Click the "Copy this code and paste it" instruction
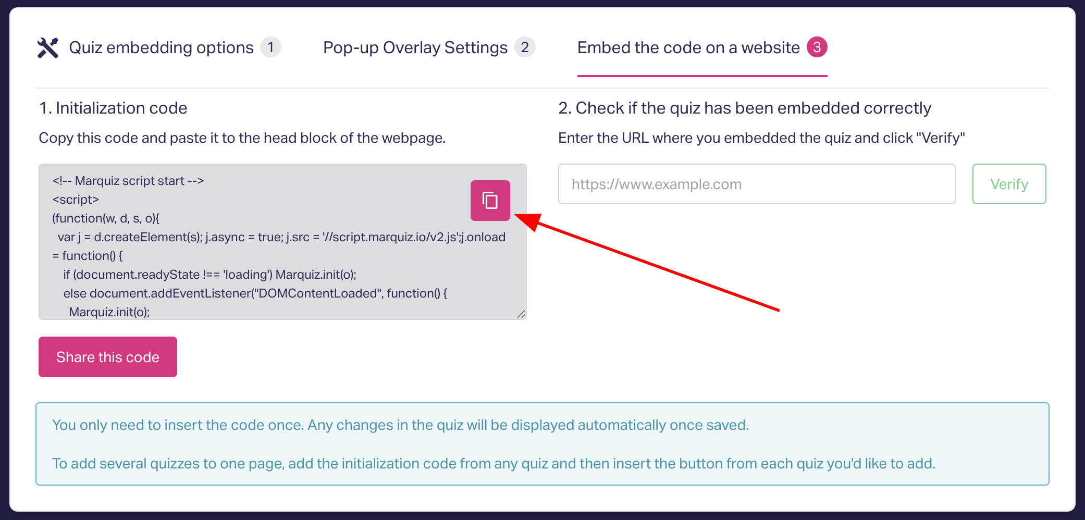Image resolution: width=1085 pixels, height=520 pixels. (x=242, y=138)
